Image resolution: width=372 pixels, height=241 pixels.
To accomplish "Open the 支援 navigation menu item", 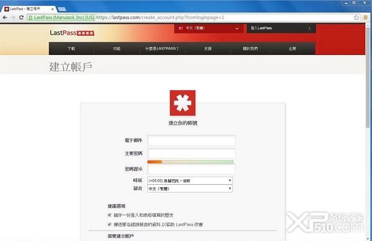I will pos(208,48).
